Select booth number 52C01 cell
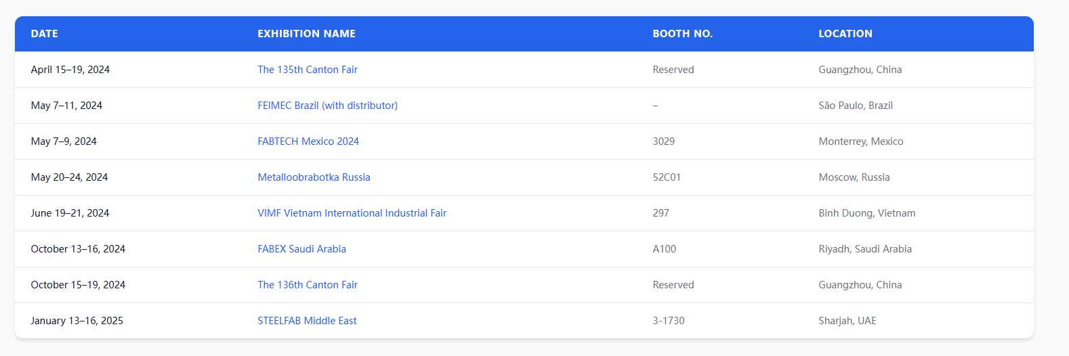 [x=667, y=177]
